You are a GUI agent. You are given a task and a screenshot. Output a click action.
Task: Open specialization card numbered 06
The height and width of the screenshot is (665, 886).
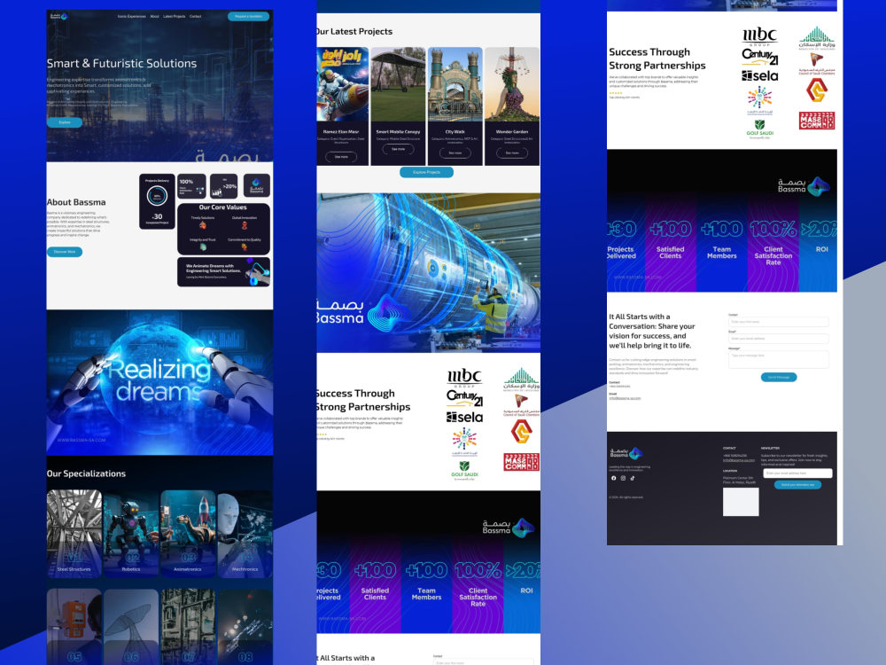click(x=131, y=627)
